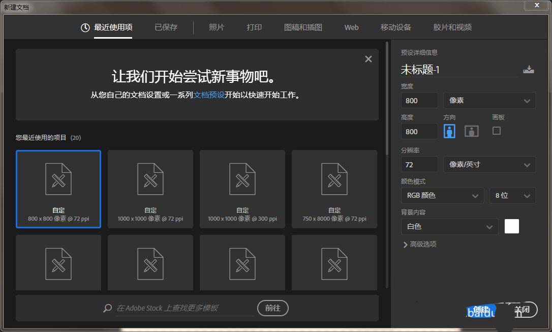Click the search magnifier in Adobe Stock bar
The image size is (552, 332).
(x=107, y=308)
